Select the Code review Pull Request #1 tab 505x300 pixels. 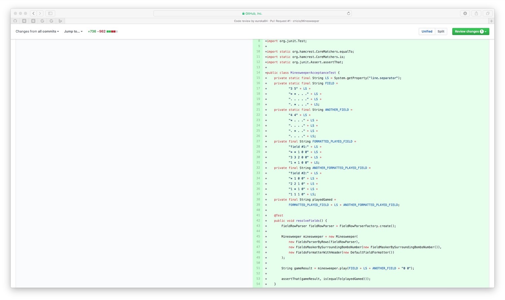click(x=276, y=21)
